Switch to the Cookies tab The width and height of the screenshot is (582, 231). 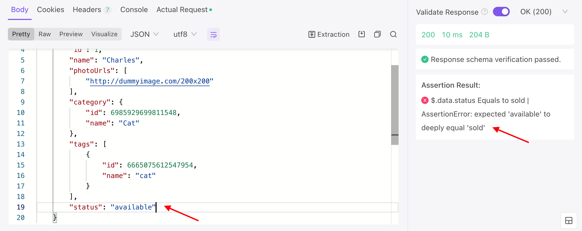pyautogui.click(x=50, y=10)
